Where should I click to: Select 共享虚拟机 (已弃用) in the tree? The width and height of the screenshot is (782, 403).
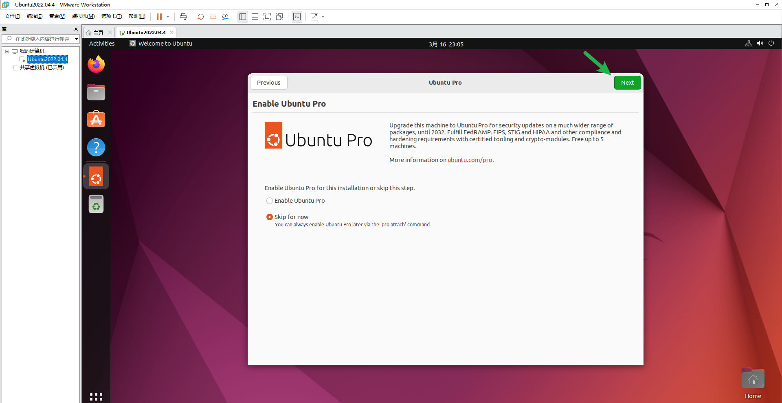point(42,68)
